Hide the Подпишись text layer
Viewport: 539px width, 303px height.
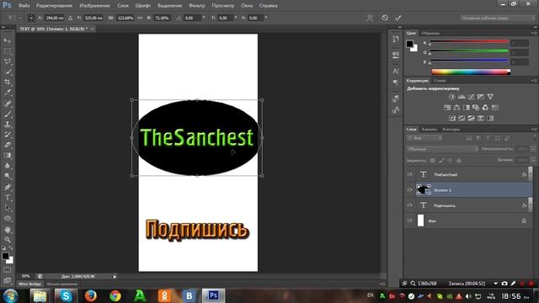(409, 205)
